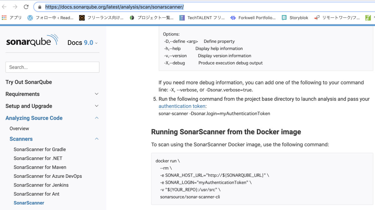The image size is (375, 210).
Task: Click the address bar URL
Action: coord(114,7)
